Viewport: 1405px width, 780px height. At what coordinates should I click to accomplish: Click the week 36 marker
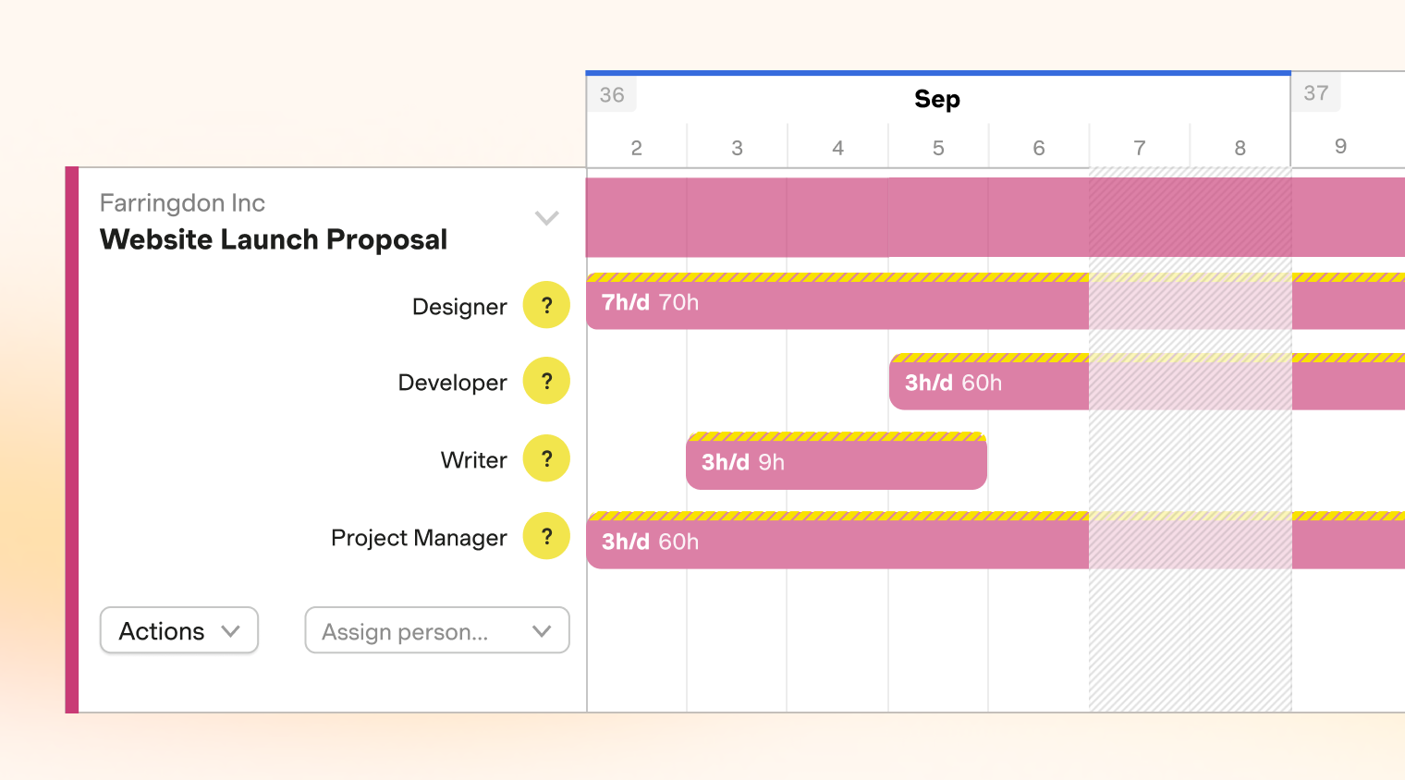pos(612,95)
